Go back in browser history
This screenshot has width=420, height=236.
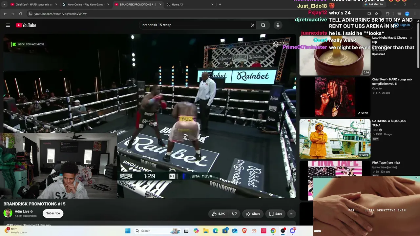5,14
